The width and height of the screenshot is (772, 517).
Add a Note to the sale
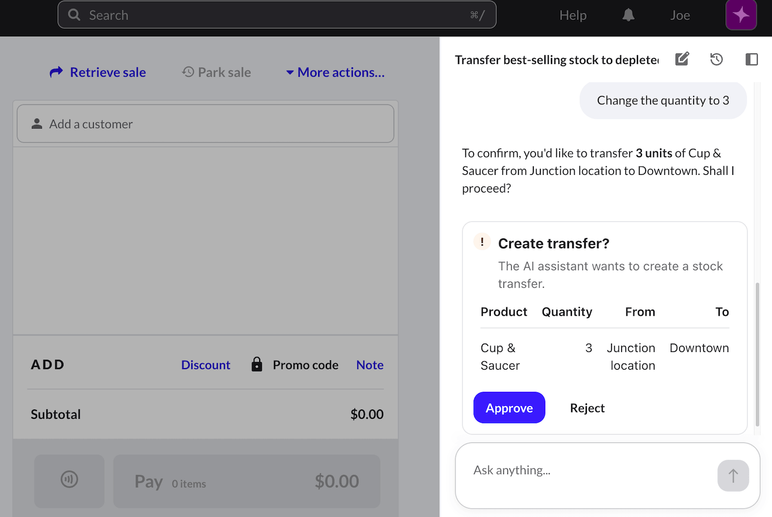coord(370,365)
